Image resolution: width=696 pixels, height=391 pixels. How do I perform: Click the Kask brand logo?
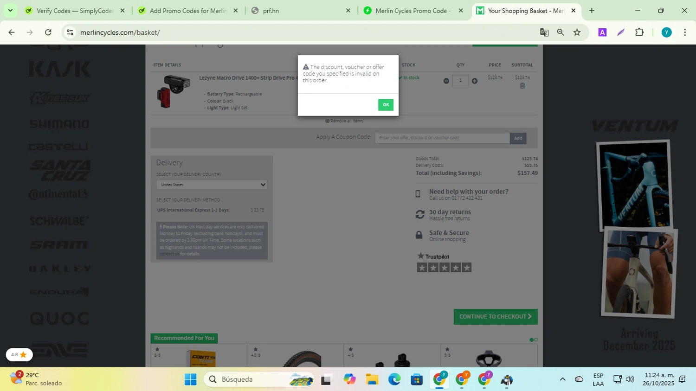60,70
